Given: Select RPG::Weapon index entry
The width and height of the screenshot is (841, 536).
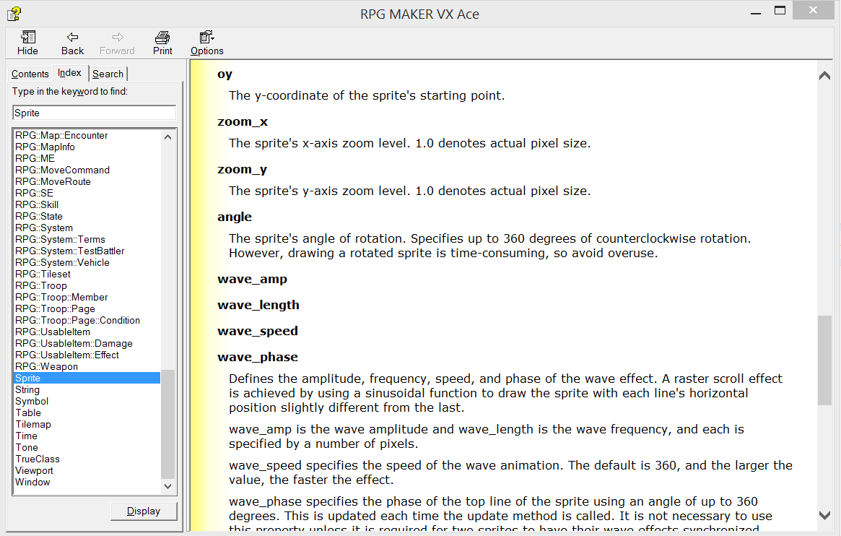Looking at the screenshot, I should click(x=47, y=367).
